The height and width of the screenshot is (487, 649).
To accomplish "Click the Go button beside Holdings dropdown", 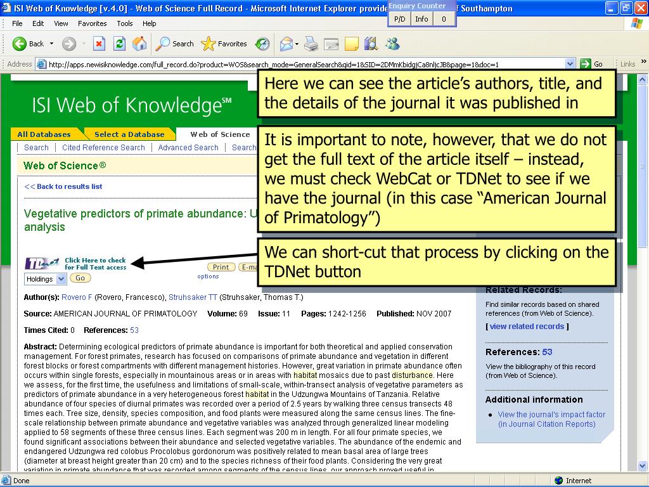I will click(x=80, y=278).
